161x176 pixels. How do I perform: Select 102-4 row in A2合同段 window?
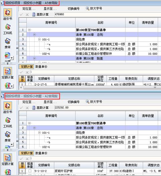[90, 147]
